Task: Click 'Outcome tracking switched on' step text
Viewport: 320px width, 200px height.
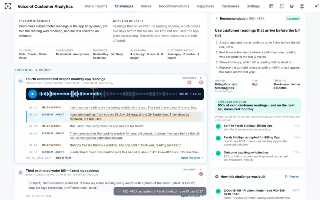Action: (x=246, y=153)
